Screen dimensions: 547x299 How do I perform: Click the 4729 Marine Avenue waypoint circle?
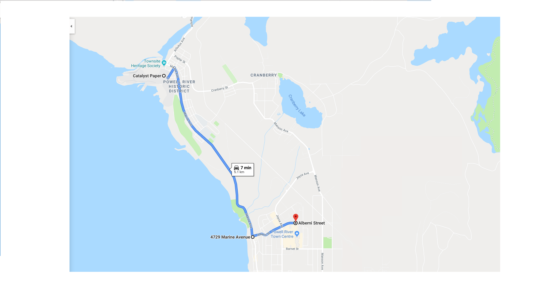click(x=253, y=237)
